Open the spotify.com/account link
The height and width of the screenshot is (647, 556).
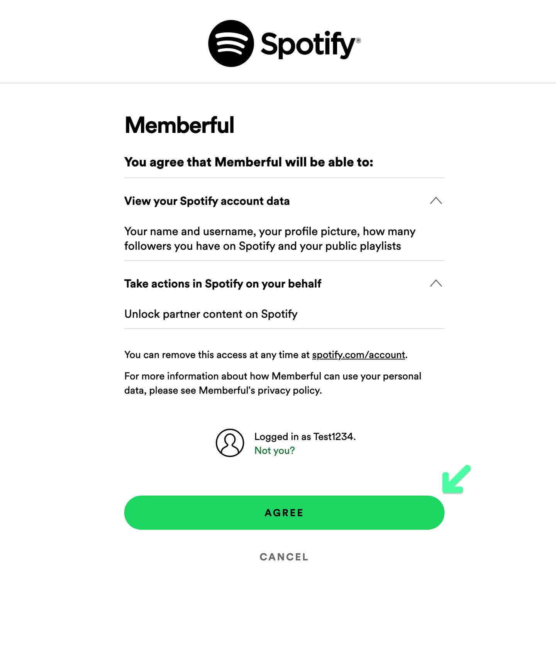pyautogui.click(x=358, y=354)
